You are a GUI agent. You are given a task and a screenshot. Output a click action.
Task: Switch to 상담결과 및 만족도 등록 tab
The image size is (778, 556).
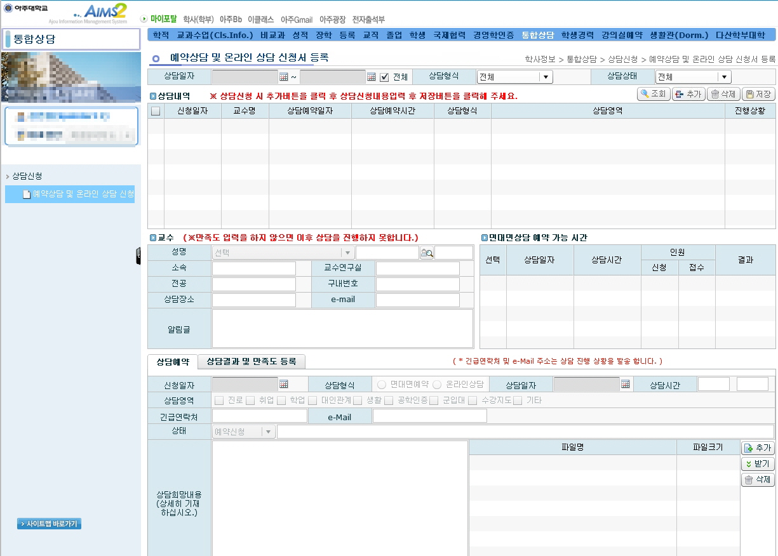pos(252,361)
